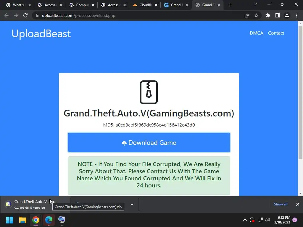This screenshot has width=303, height=227.
Task: Click the scrollbar down arrow
Action: 300,193
